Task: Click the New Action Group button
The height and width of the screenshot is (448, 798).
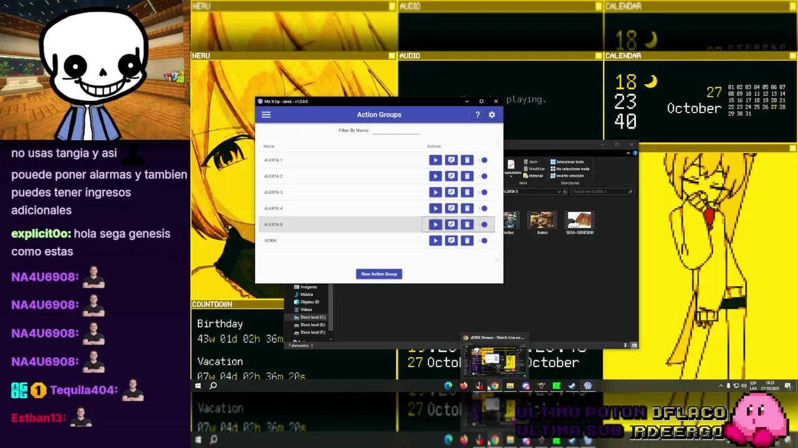Action: pos(379,274)
